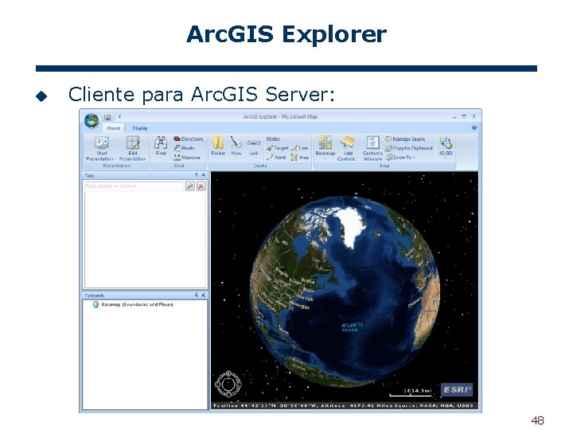Switch to the Home ribbon tab
573x430 pixels.
pos(114,128)
